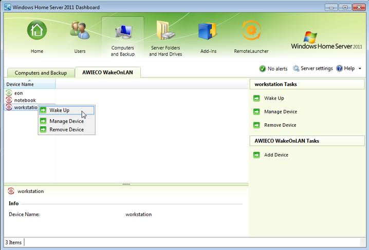Click the red power icon beside notebook
The height and width of the screenshot is (250, 369).
(x=9, y=100)
